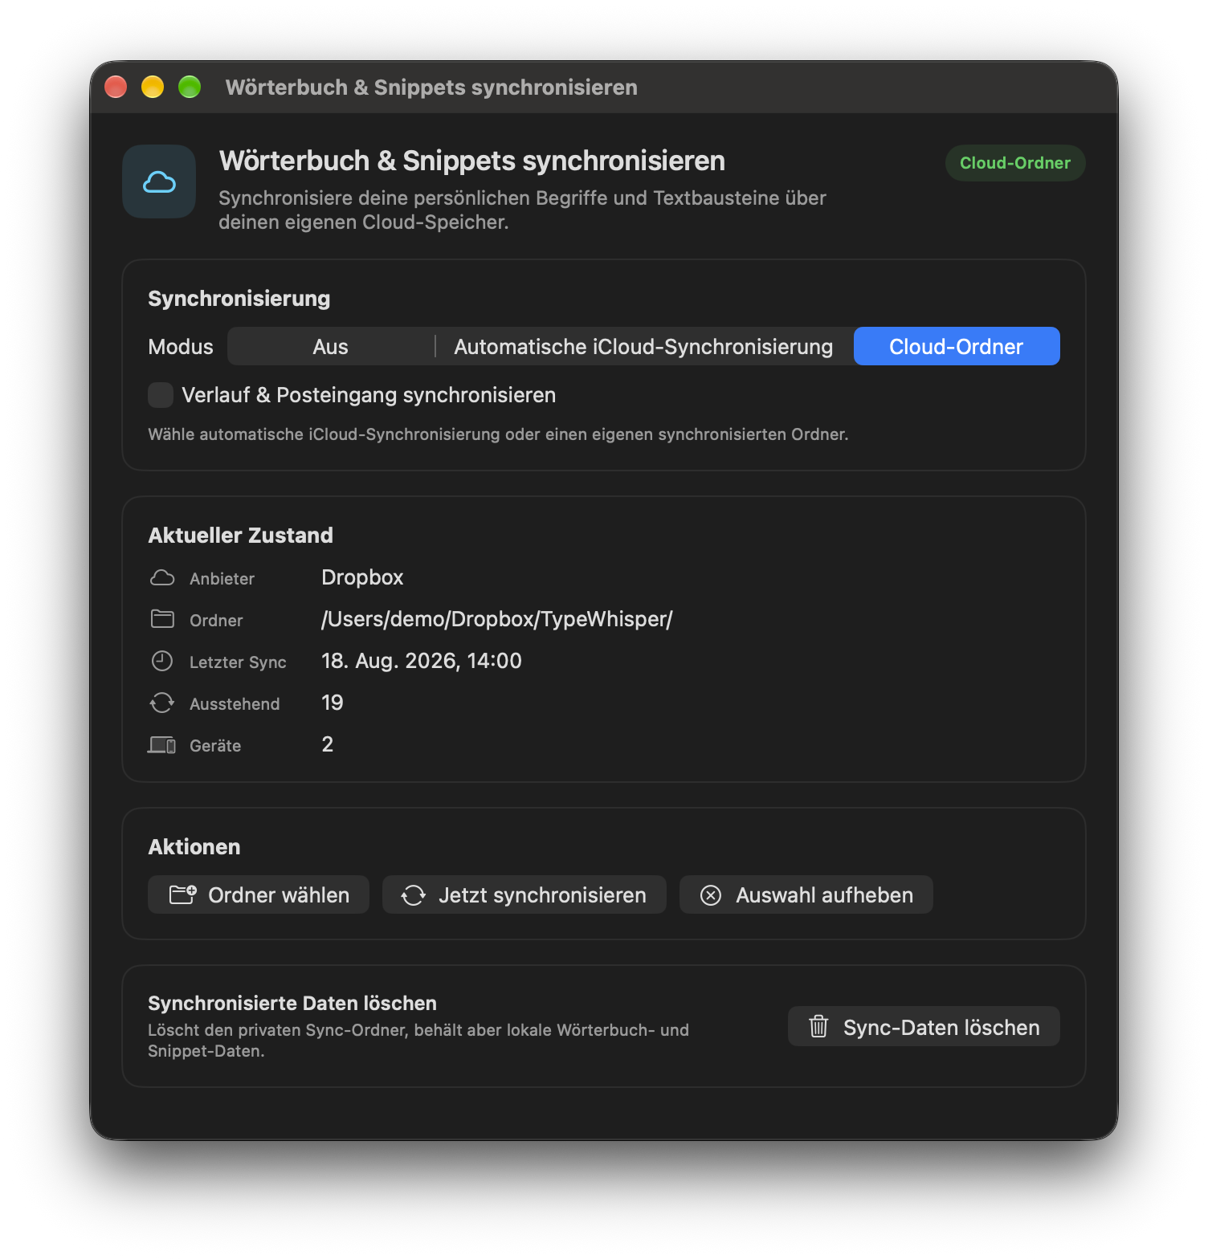Click the blue cloud app icon in header

tap(159, 181)
